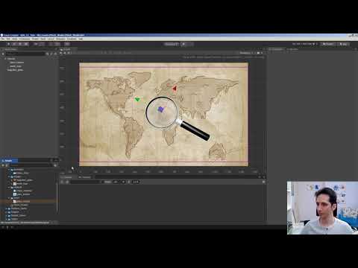Image resolution: width=358 pixels, height=268 pixels.
Task: Click the blue marker under the magnifier
Action: [161, 109]
